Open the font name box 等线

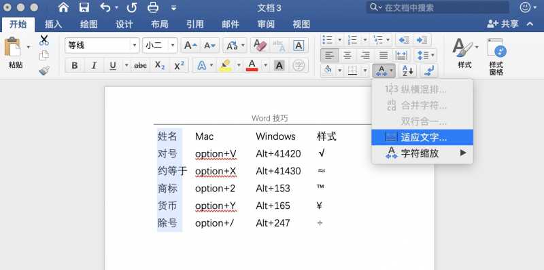pyautogui.click(x=102, y=45)
